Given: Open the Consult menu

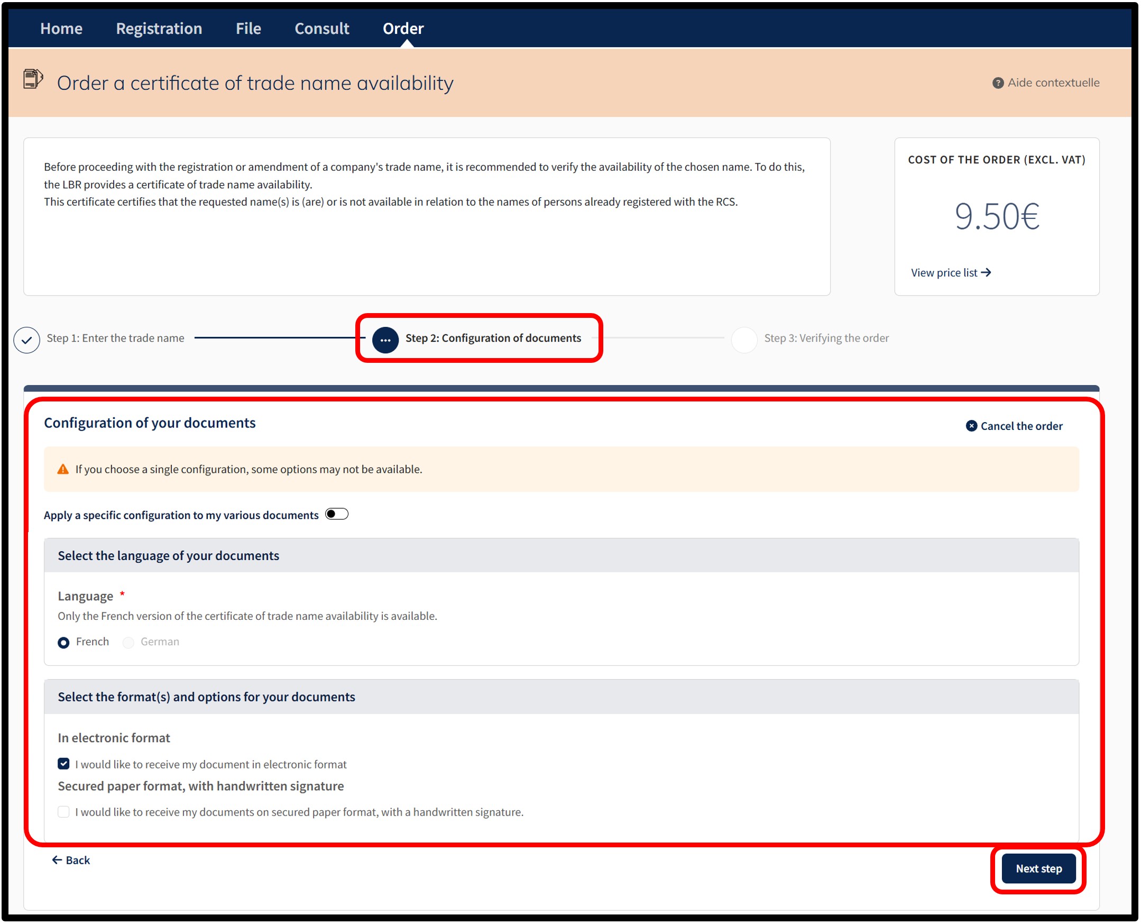Looking at the screenshot, I should 322,28.
